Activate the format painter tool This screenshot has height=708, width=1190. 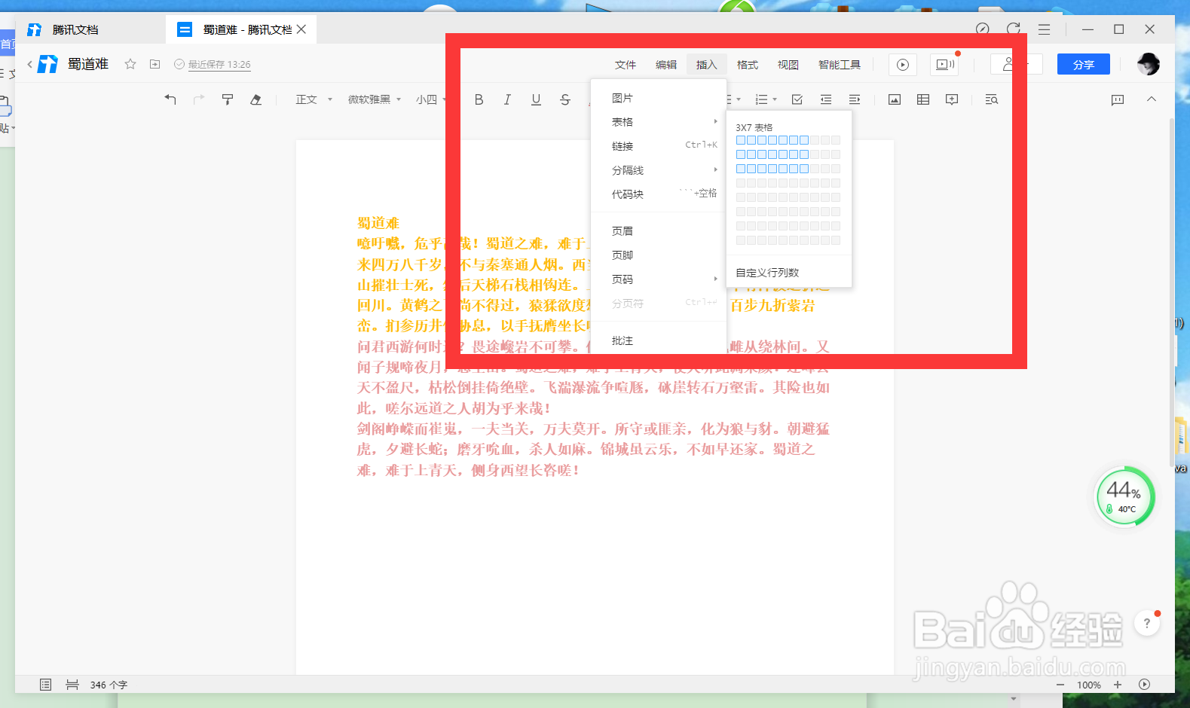pyautogui.click(x=228, y=99)
